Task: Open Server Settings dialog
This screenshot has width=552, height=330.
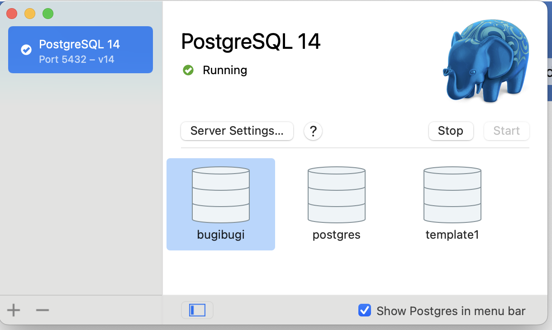Action: pos(237,131)
